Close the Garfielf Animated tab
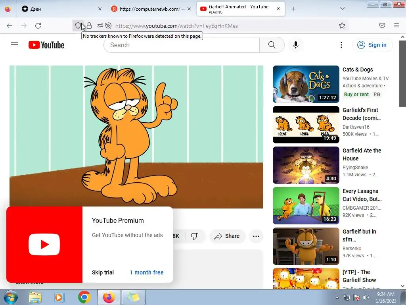The width and height of the screenshot is (406, 305). pos(278,9)
